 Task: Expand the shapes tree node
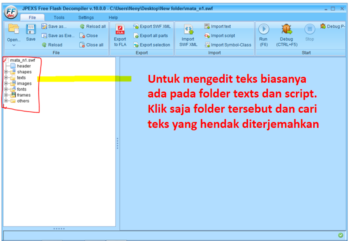pyautogui.click(x=6, y=72)
